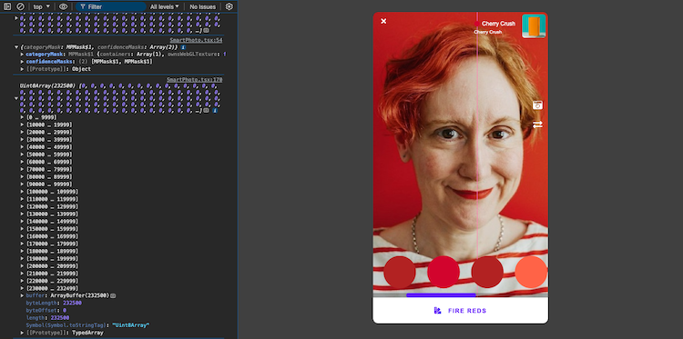Select the Symbol.toStringTag "Uint8Array" line
Image resolution: width=683 pixels, height=339 pixels.
pyautogui.click(x=88, y=325)
